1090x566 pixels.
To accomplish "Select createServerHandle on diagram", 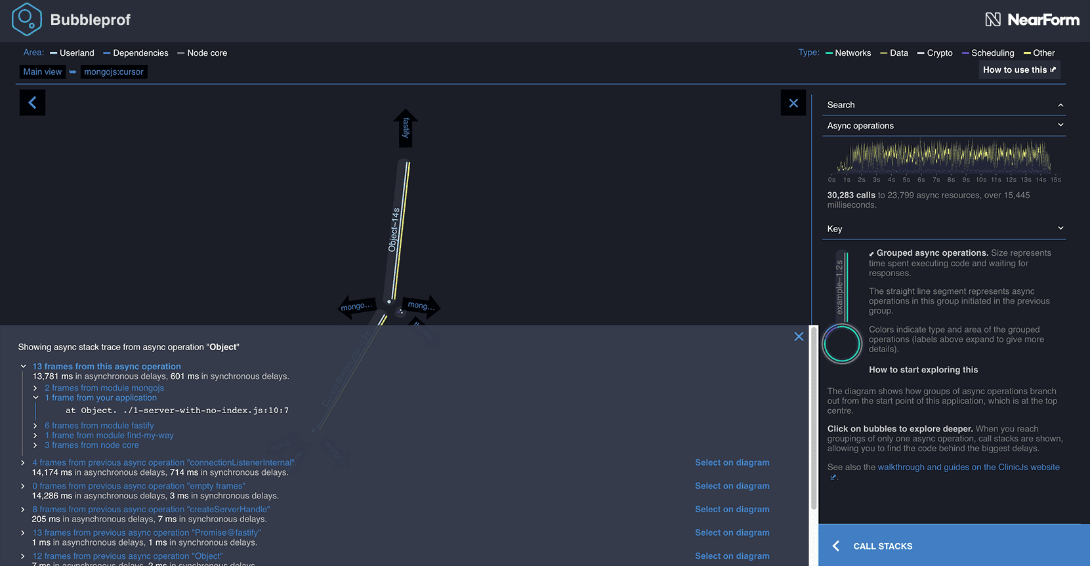I will [732, 509].
